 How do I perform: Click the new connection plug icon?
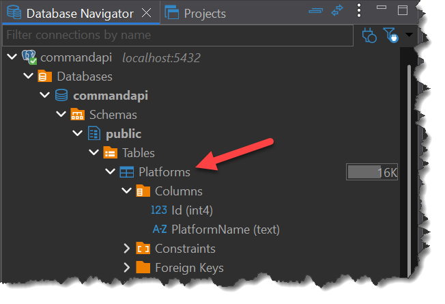(x=369, y=36)
